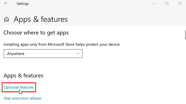Viewport: 186px width, 104px height.
Task: Go back using the back arrow
Action: (x=6, y=3)
